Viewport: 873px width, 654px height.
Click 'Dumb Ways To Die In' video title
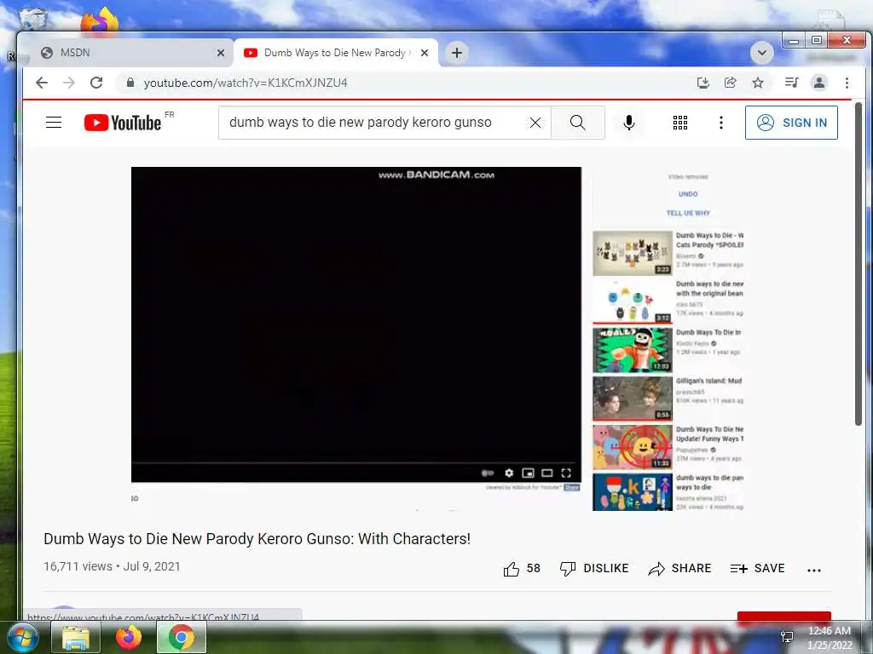pyautogui.click(x=708, y=333)
